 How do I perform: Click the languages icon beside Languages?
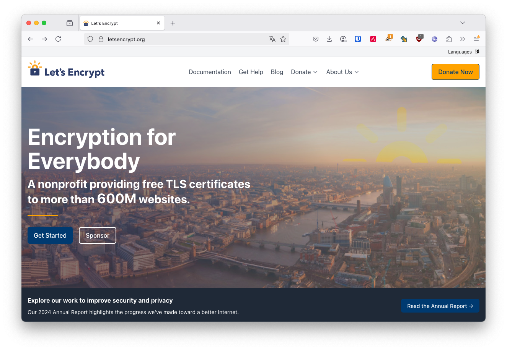click(477, 52)
